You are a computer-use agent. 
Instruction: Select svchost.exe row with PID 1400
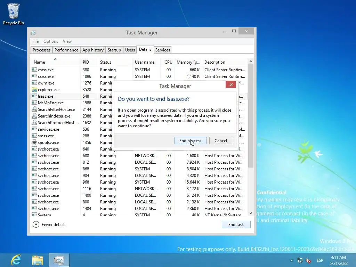[x=139, y=195]
